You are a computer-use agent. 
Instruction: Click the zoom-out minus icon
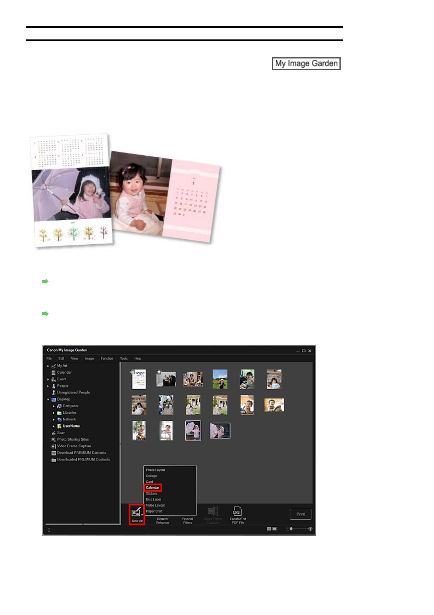click(287, 529)
